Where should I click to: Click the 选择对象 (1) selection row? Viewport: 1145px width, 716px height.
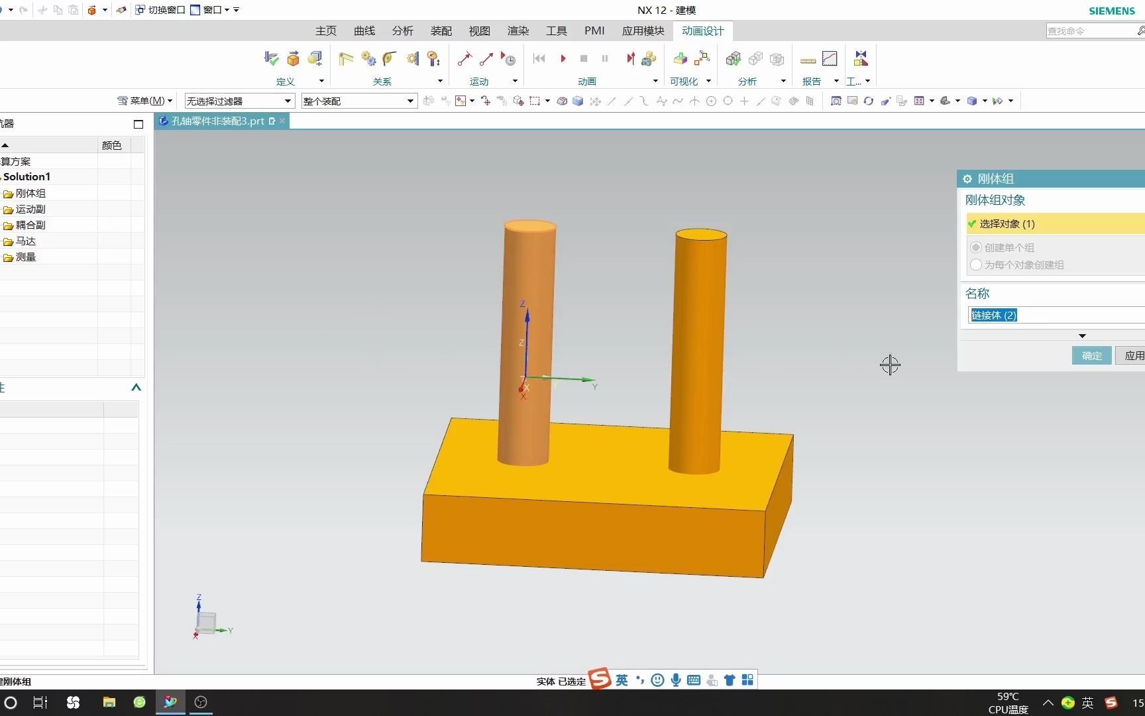1007,224
